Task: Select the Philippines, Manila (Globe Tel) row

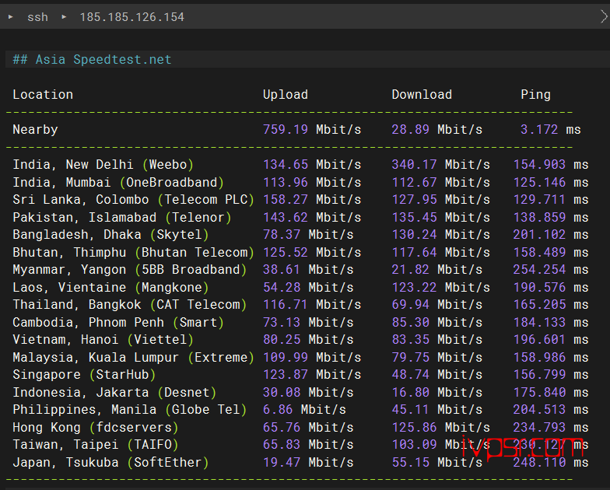Action: click(x=300, y=409)
